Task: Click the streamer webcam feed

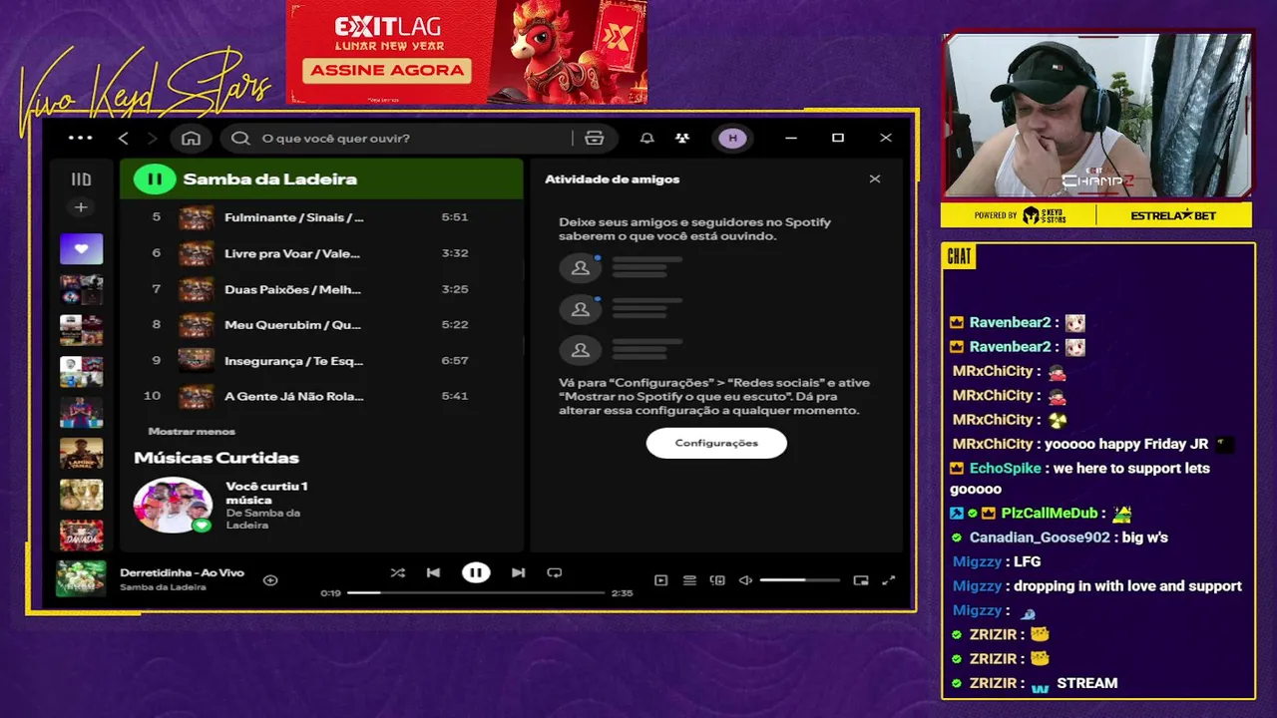Action: click(x=1095, y=116)
